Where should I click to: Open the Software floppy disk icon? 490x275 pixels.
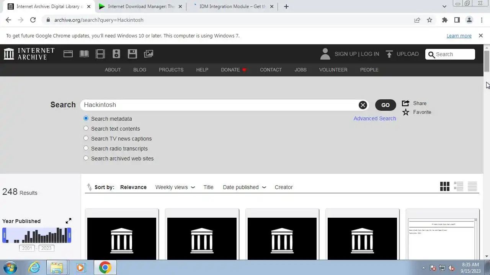tap(132, 54)
